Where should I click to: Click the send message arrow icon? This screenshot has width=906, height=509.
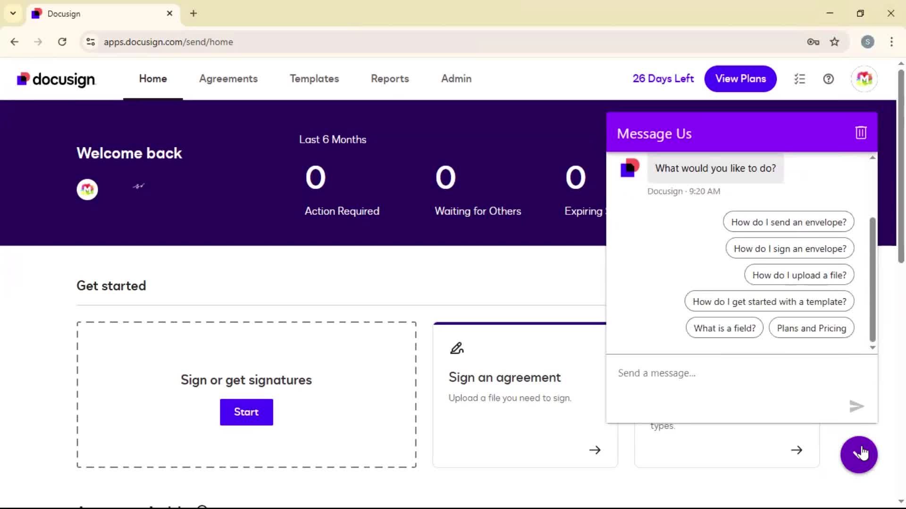coord(856,406)
